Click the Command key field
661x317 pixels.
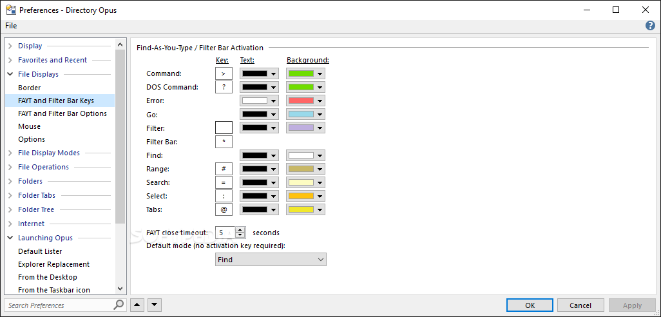[224, 73]
